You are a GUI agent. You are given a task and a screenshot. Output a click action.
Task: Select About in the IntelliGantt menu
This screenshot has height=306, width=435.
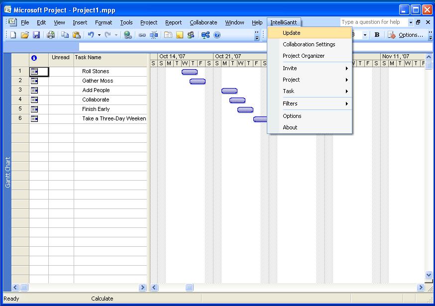[310, 127]
